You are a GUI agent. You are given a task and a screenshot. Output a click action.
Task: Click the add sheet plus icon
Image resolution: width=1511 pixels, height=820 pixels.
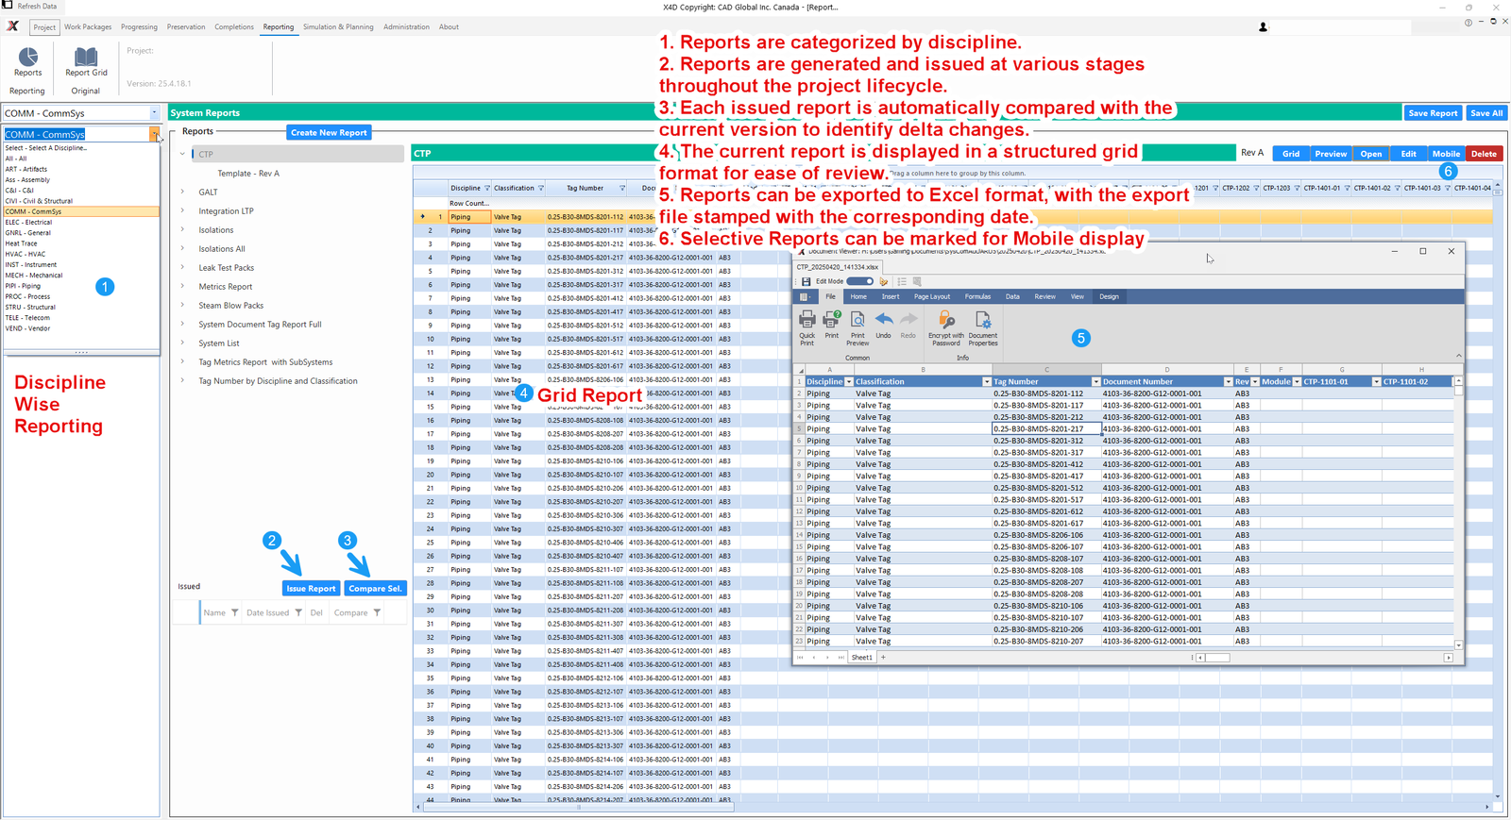(x=883, y=657)
